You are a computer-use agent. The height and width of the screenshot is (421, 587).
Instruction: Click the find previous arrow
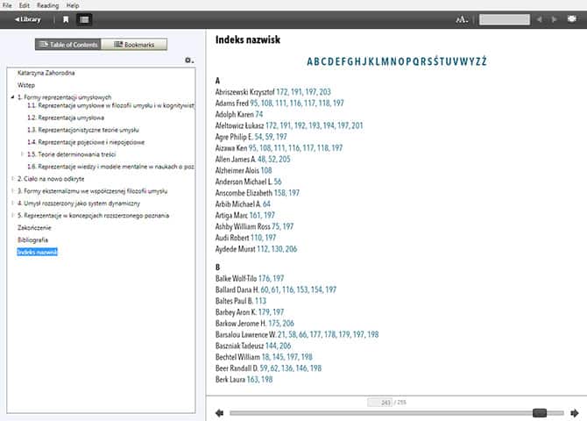click(x=540, y=18)
